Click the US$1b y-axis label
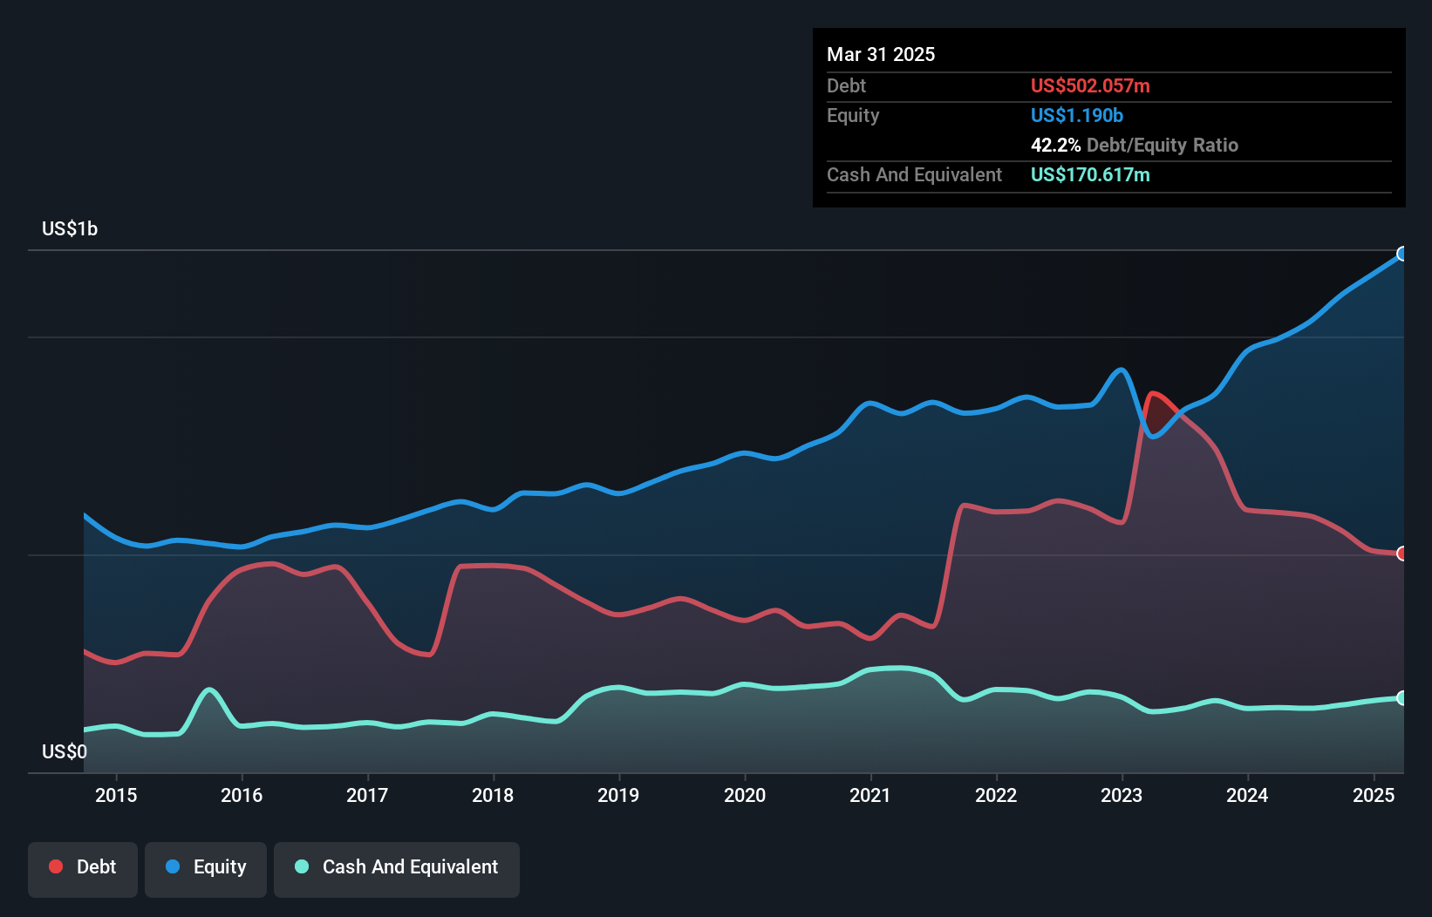1432x917 pixels. point(70,229)
